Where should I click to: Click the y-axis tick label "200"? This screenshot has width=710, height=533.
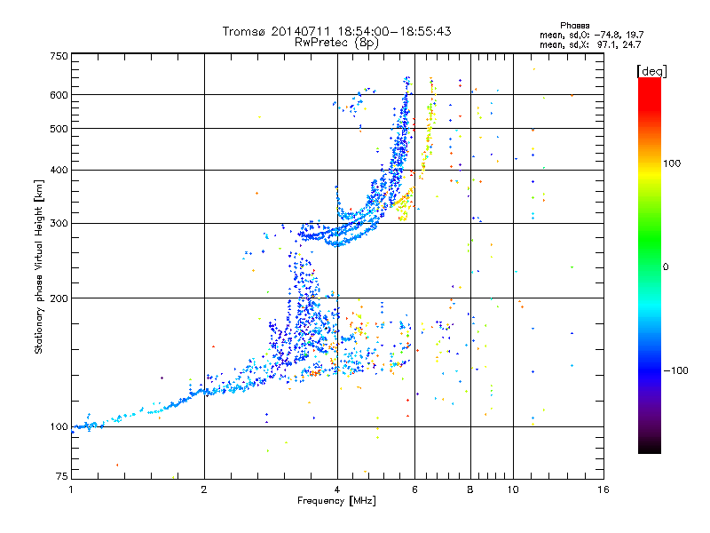pyautogui.click(x=59, y=298)
